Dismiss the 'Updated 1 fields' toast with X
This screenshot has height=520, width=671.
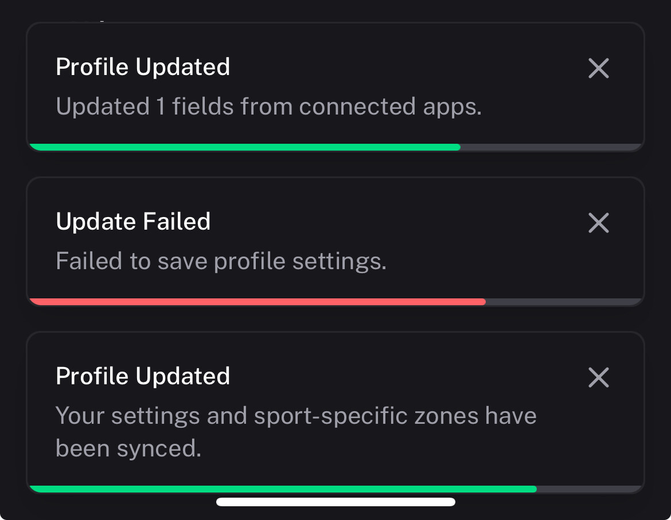point(598,69)
